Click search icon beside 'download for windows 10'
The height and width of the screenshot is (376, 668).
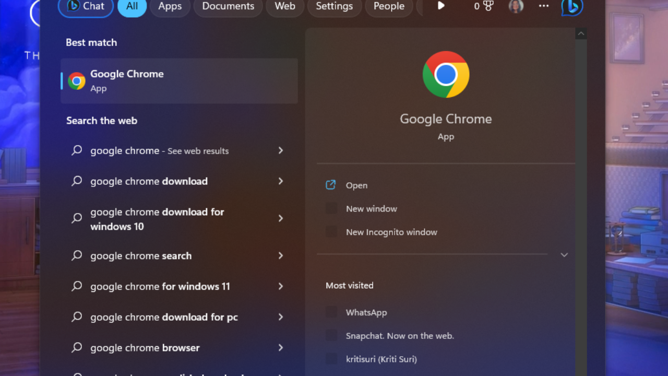click(x=77, y=218)
